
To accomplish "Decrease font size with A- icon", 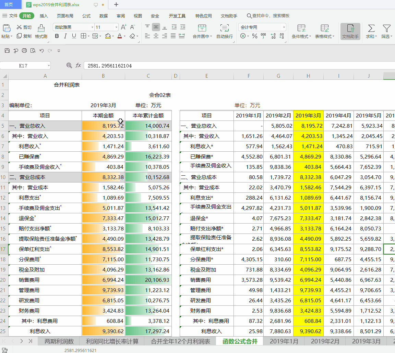I will click(132, 27).
